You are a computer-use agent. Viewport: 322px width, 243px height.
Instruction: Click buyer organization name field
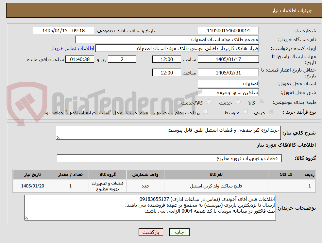[167, 40]
